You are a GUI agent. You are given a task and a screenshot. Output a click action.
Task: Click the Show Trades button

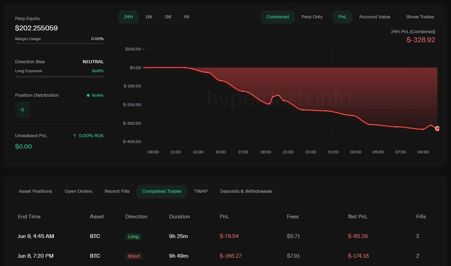(420, 17)
